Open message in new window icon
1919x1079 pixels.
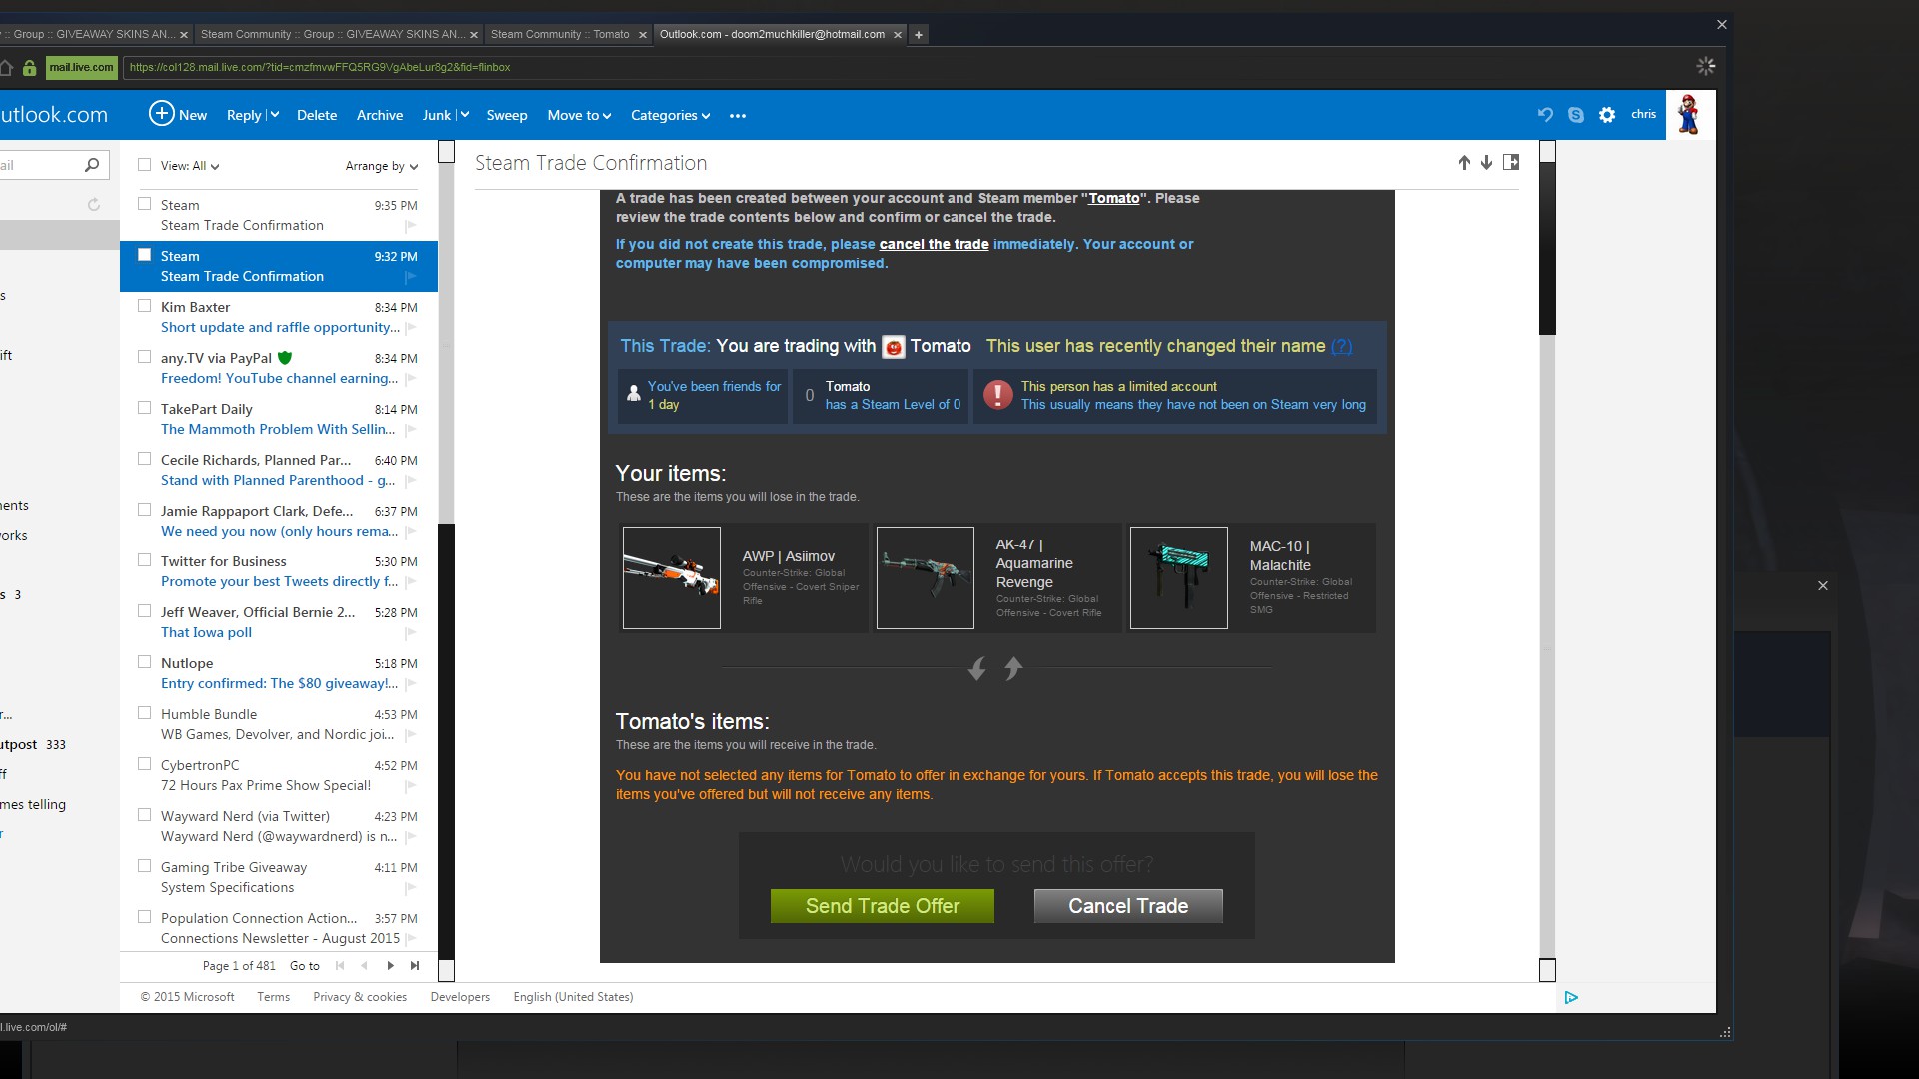(x=1511, y=163)
